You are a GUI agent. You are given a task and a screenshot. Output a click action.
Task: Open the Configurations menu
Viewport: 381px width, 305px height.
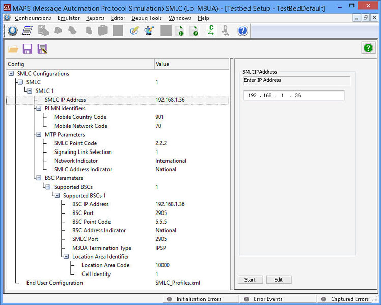click(x=33, y=18)
